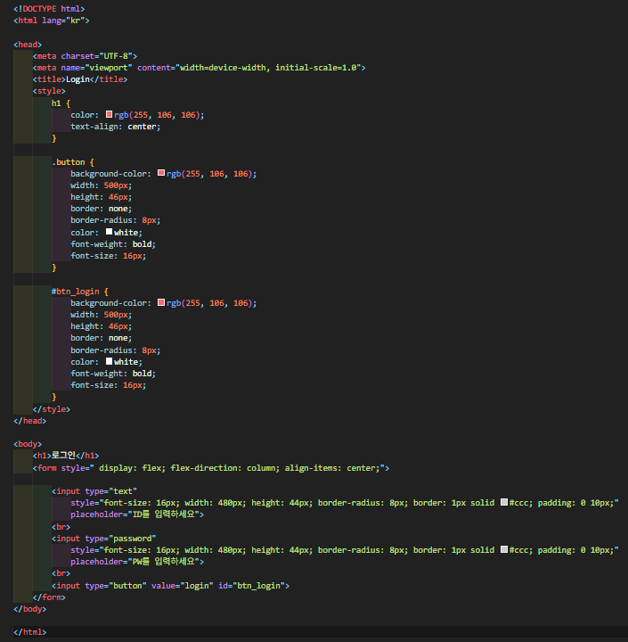
Task: Click input type="button" value="login" line
Action: (x=171, y=586)
